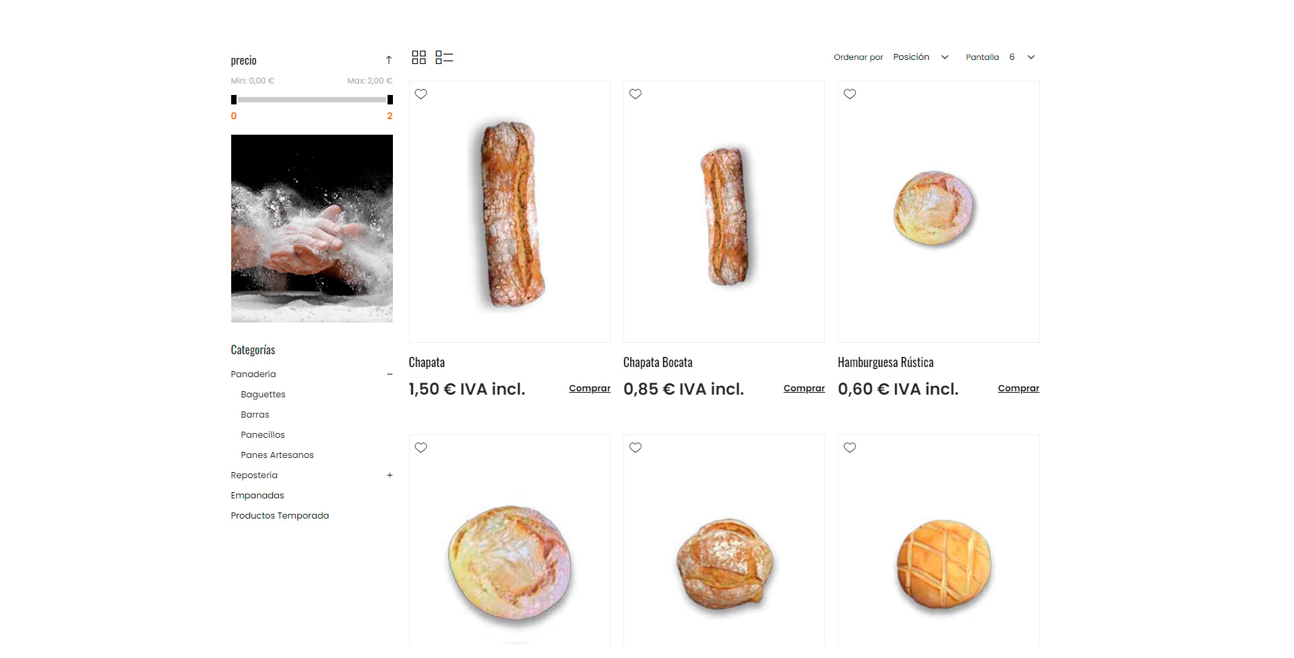Screen dimensions: 1294x658
Task: Switch to grid view layout
Action: (419, 57)
